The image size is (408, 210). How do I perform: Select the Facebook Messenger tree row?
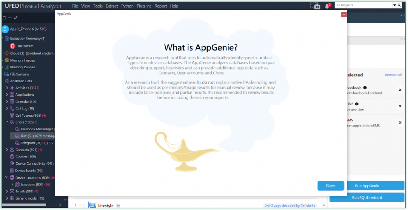point(33,129)
